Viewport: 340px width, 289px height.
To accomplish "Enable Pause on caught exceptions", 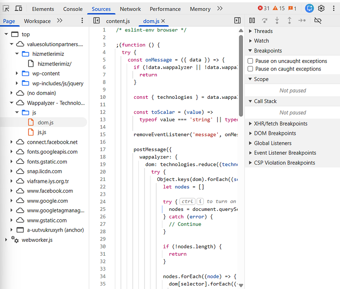I will 250,69.
